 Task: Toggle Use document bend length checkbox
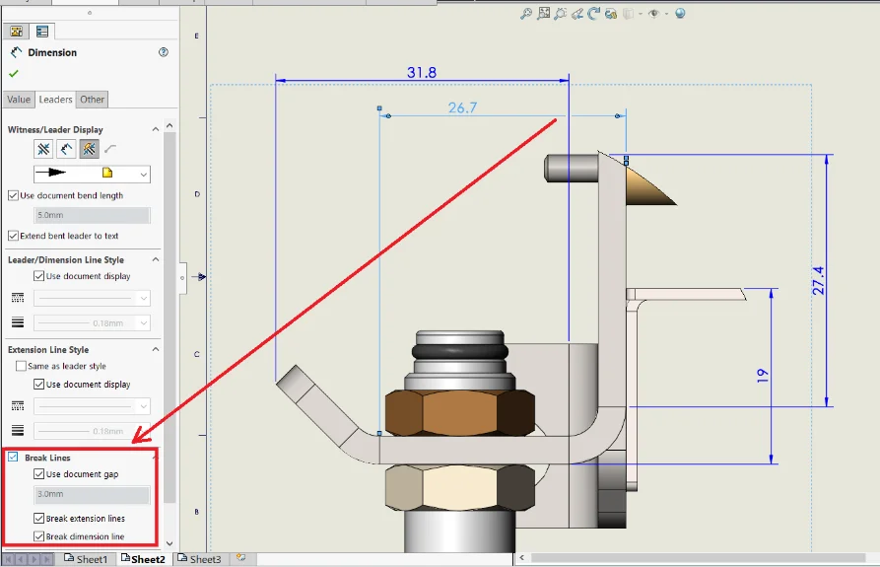[13, 195]
